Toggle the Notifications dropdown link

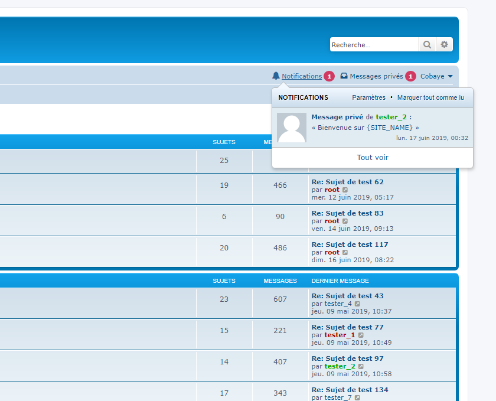pyautogui.click(x=302, y=76)
